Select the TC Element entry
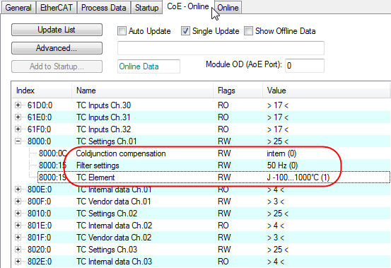The height and width of the screenshot is (268, 391). [x=95, y=177]
